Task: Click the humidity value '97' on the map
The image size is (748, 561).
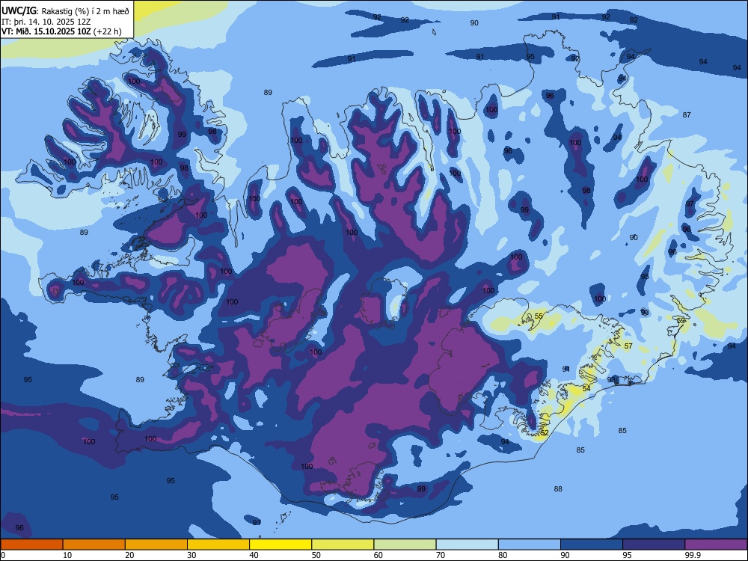Action: (x=690, y=203)
